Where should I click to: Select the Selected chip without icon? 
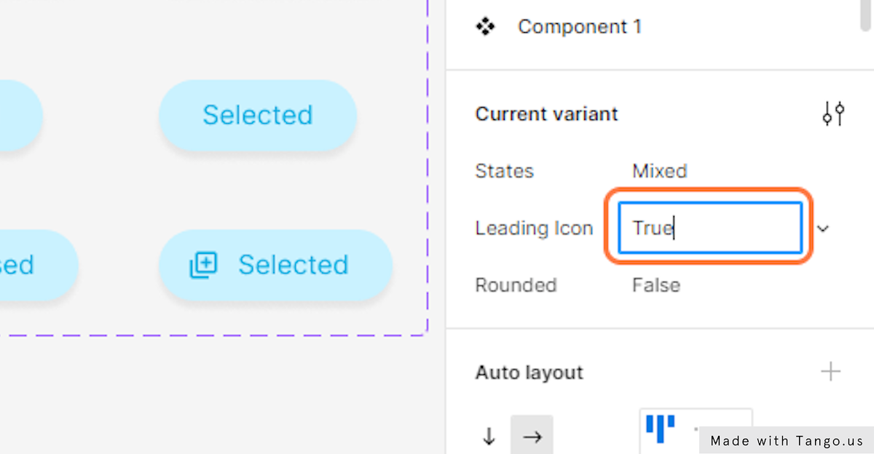click(x=258, y=115)
